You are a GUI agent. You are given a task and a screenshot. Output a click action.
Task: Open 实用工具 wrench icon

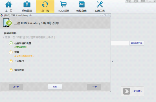pyautogui.click(x=100, y=4)
